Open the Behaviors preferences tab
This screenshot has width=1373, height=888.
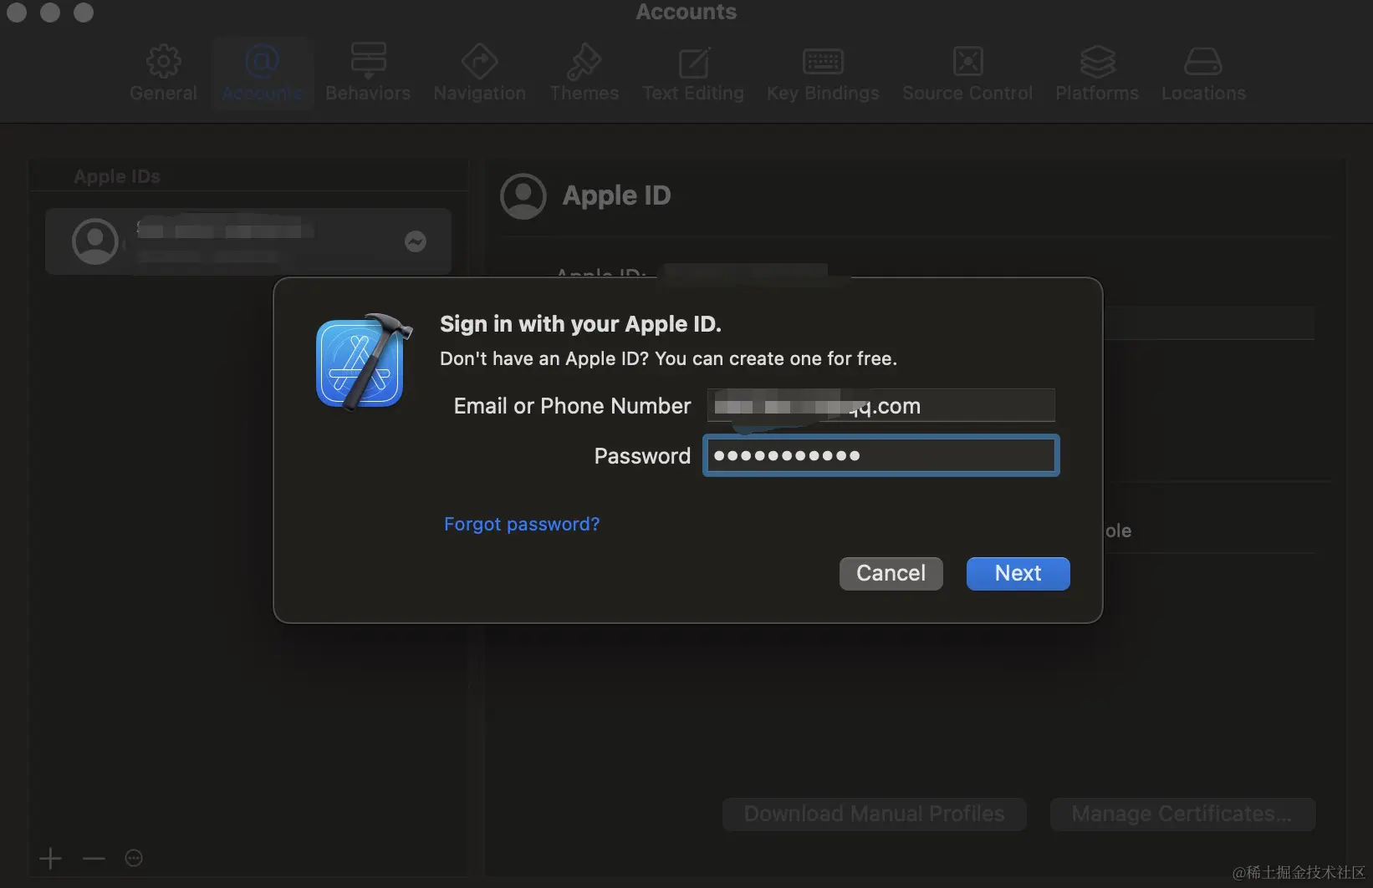[x=368, y=74]
